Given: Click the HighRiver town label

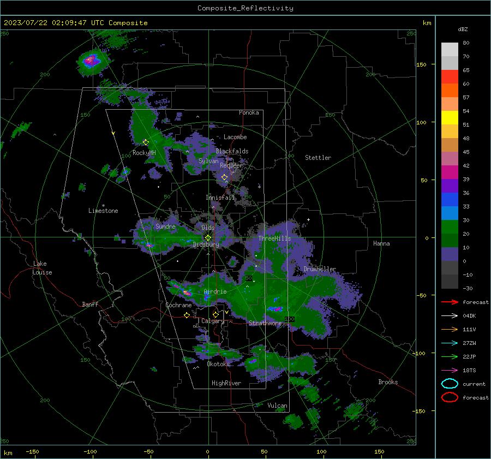Looking at the screenshot, I should (x=226, y=383).
